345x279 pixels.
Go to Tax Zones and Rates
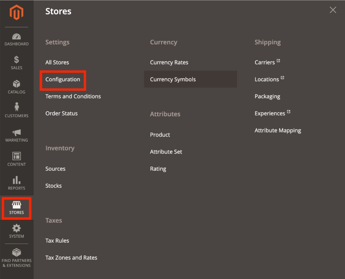point(71,258)
